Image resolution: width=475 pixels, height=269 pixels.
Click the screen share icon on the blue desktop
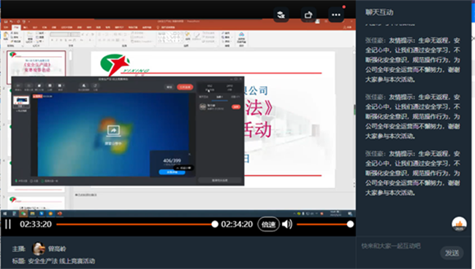[x=113, y=130]
